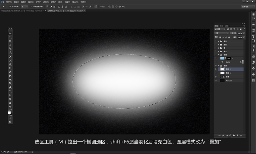Open the 滤镜 menu

click(x=53, y=2)
